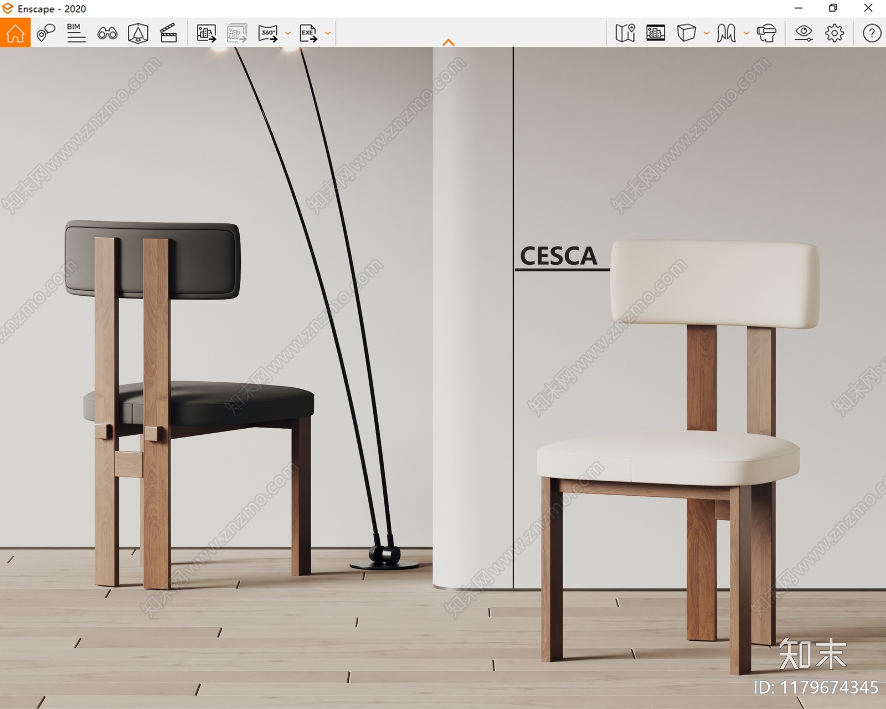This screenshot has width=886, height=709.
Task: Open the help question mark
Action: pos(872,33)
